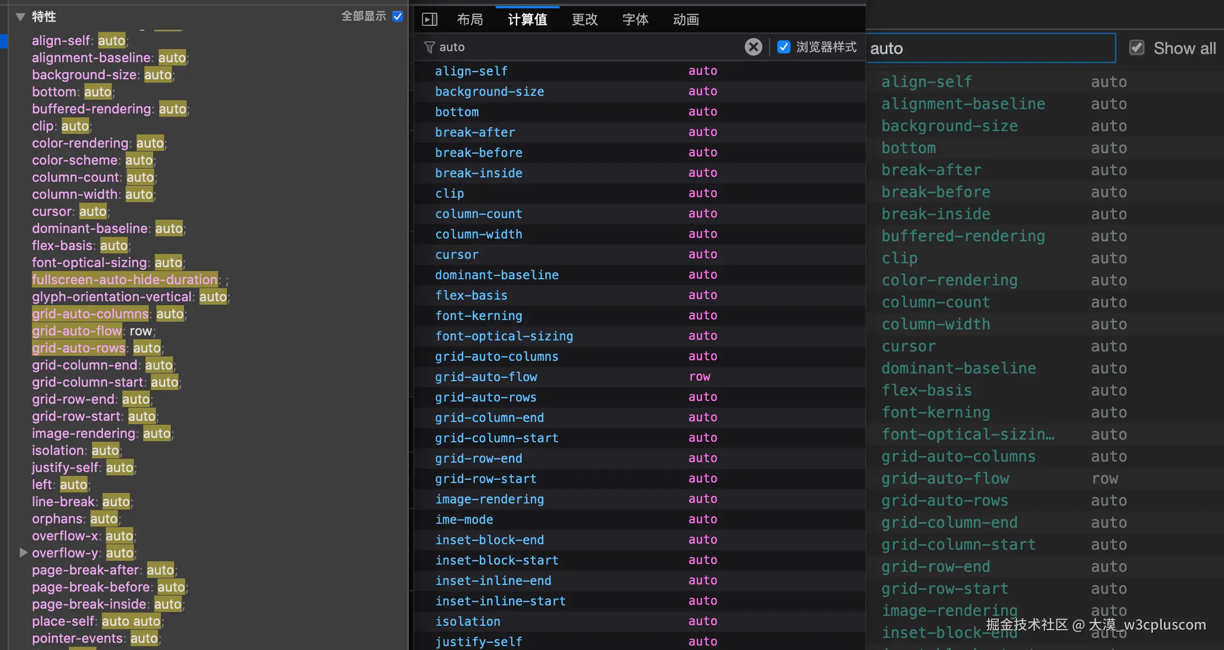Click the funnel filter icon
The width and height of the screenshot is (1224, 650).
pyautogui.click(x=429, y=47)
